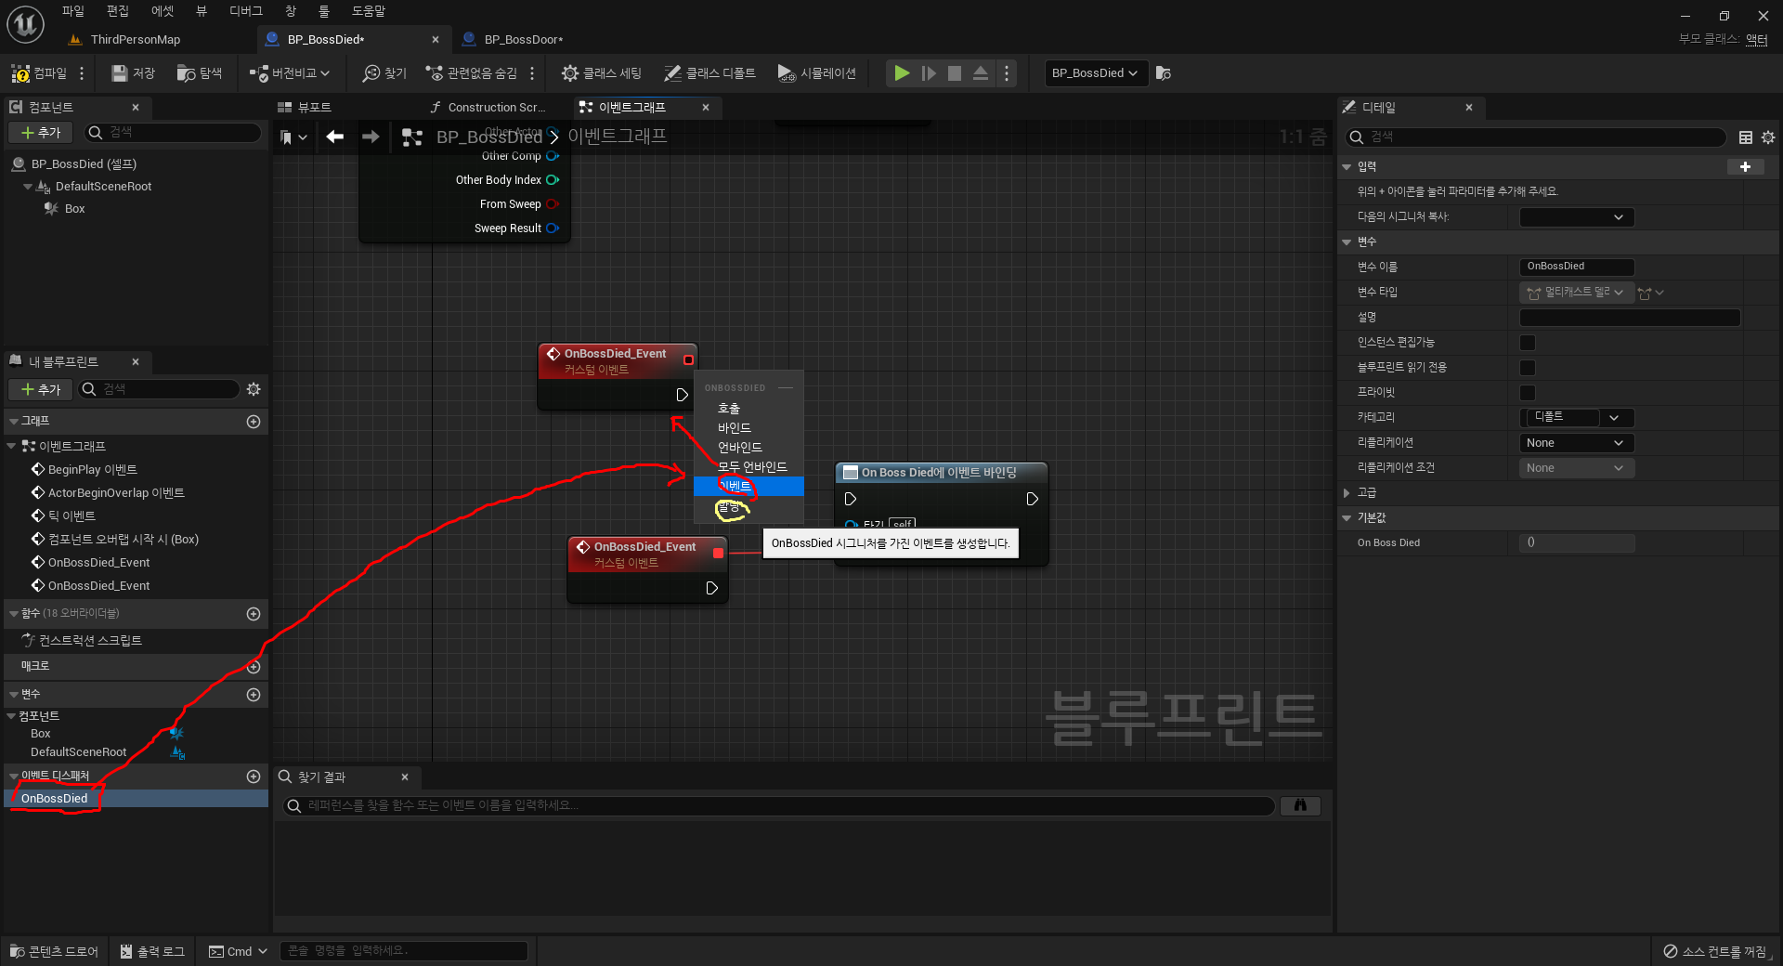The image size is (1783, 966).
Task: Toggle Details property matrix view icon
Action: (x=1746, y=137)
